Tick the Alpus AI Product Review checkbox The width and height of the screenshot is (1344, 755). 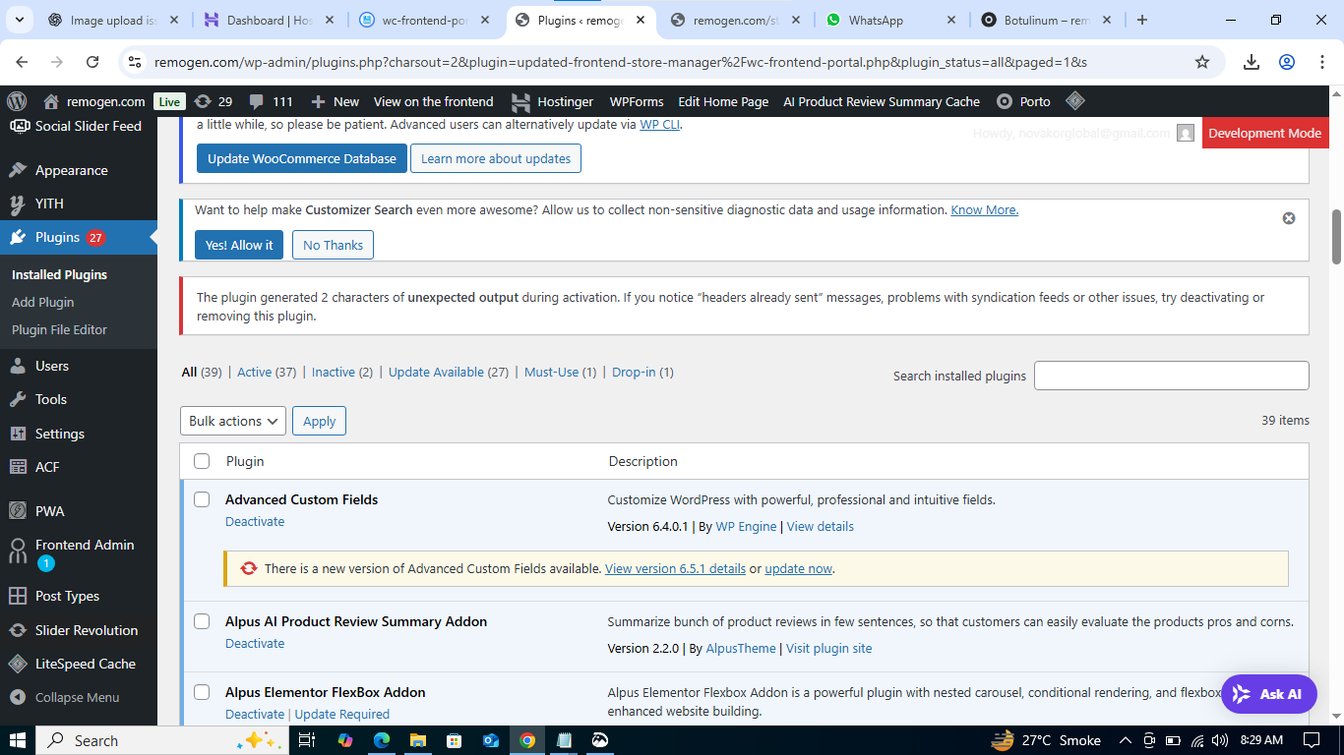[202, 621]
